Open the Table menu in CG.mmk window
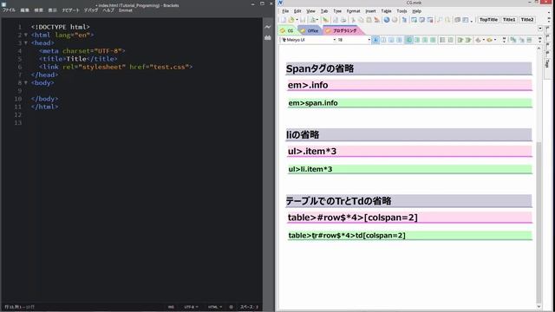555x312 pixels. point(386,11)
